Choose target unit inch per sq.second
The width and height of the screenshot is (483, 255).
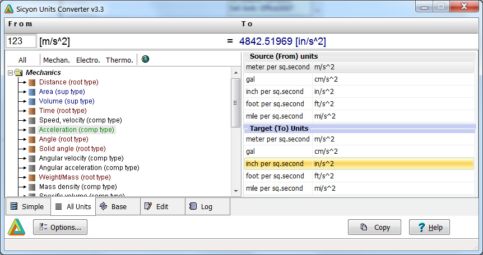click(359, 164)
